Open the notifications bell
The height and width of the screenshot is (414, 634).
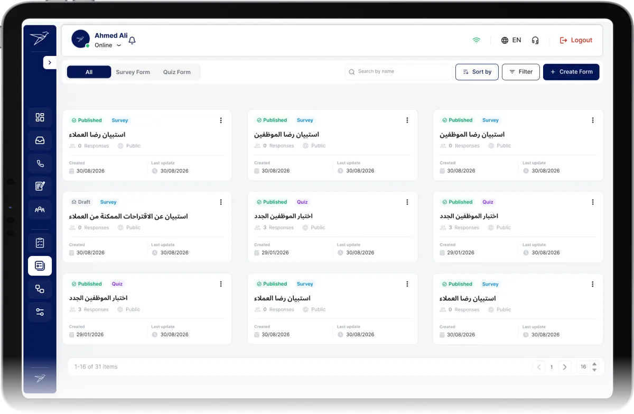click(x=132, y=41)
